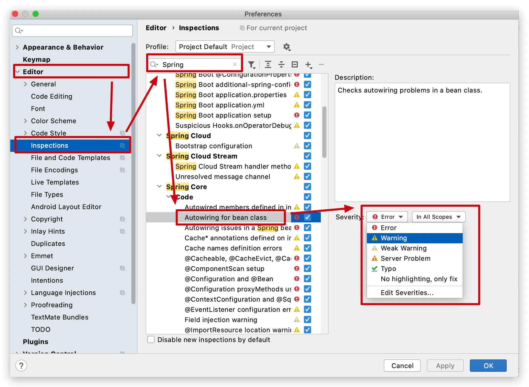Uncheck the Spring Cloud group checkbox
This screenshot has height=387, width=529.
(x=308, y=136)
